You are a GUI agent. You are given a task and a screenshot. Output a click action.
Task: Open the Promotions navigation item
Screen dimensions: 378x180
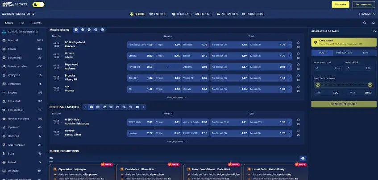(x=253, y=14)
